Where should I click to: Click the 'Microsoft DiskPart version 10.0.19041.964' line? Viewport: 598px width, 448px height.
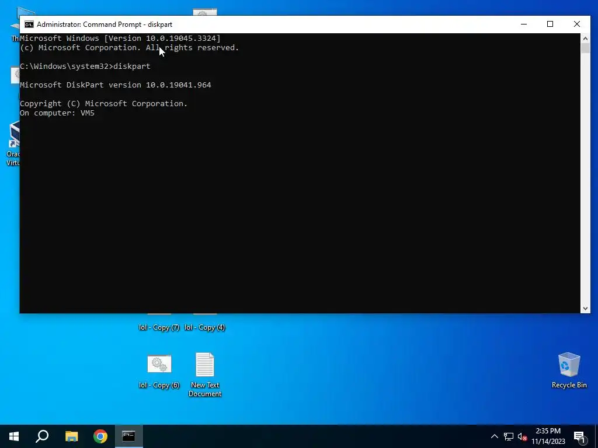115,85
